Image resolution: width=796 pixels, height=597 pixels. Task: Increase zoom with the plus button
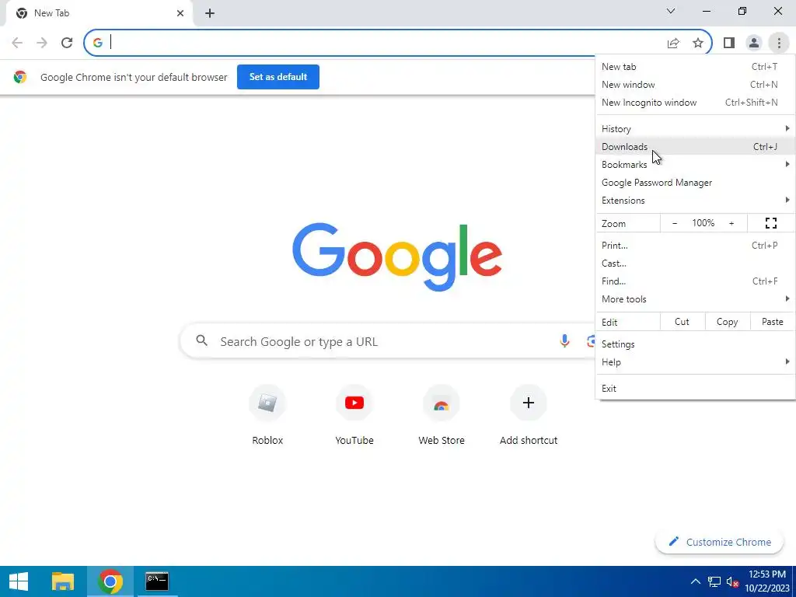pos(731,223)
